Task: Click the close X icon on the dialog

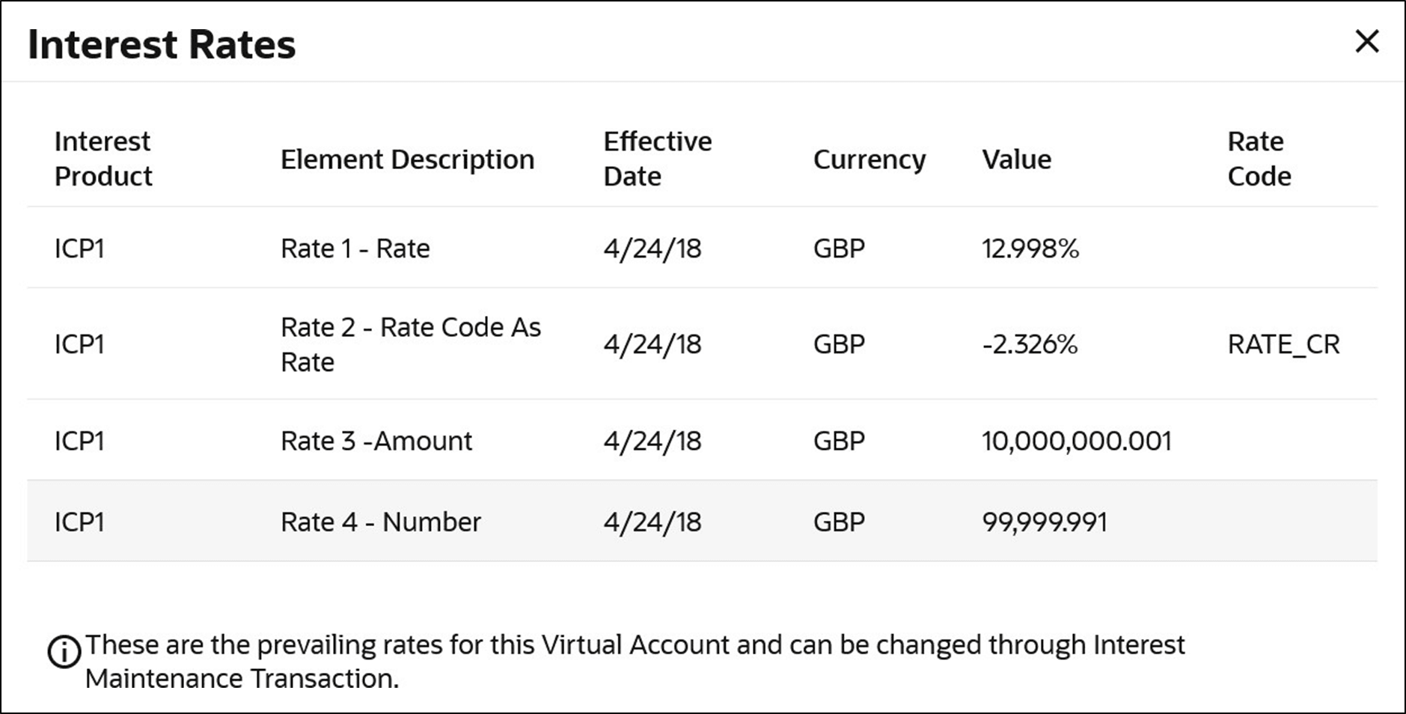Action: pos(1368,43)
